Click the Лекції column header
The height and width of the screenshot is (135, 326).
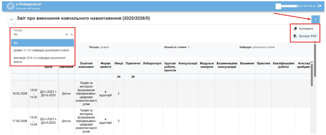tap(119, 64)
